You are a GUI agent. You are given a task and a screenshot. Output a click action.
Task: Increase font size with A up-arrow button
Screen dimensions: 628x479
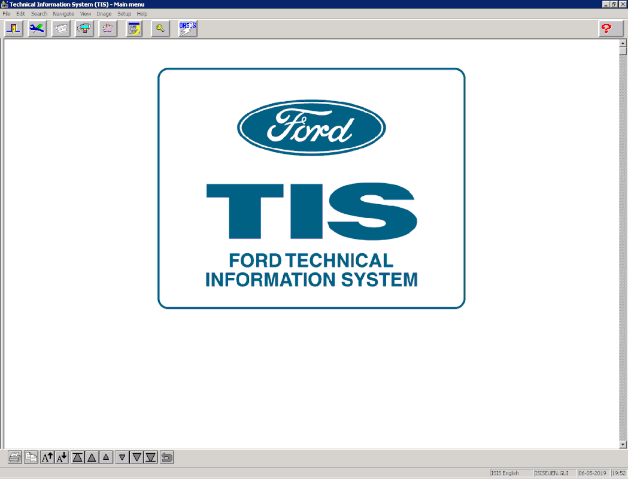coord(47,457)
